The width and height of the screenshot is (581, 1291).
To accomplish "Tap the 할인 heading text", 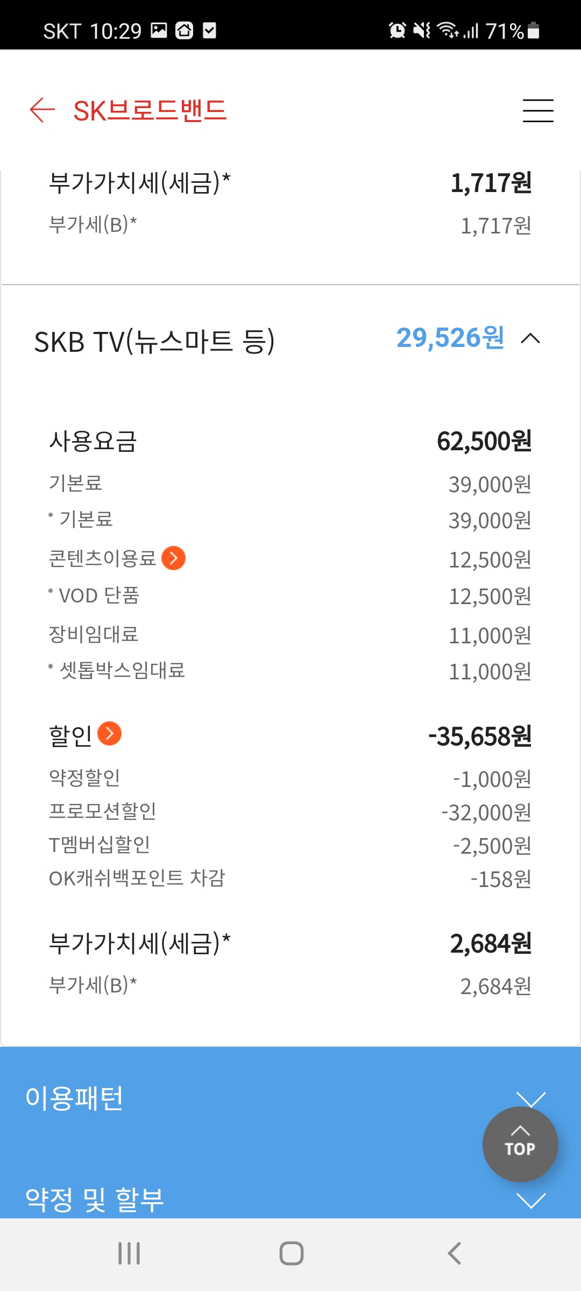I will [x=70, y=735].
